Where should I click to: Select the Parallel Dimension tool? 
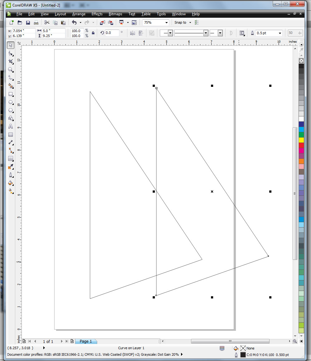click(11, 143)
